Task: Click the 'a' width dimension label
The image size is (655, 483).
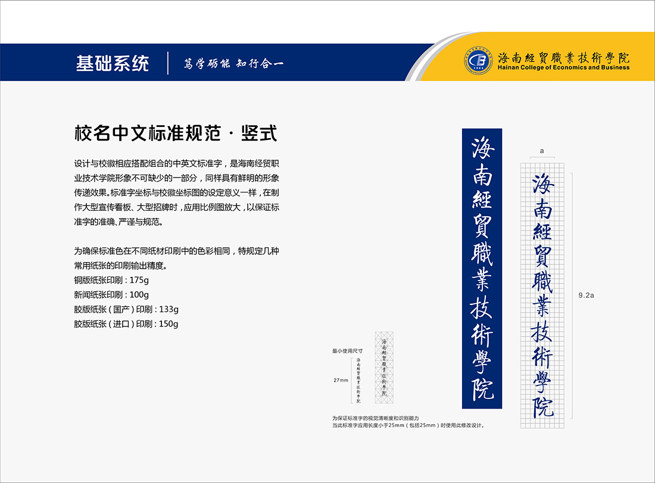Action: pyautogui.click(x=542, y=151)
